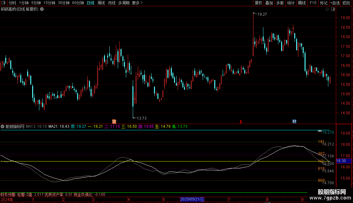Viewport: 353px width, 203px height.
Task: Click the 返回 back button
Action: pyautogui.click(x=346, y=3)
